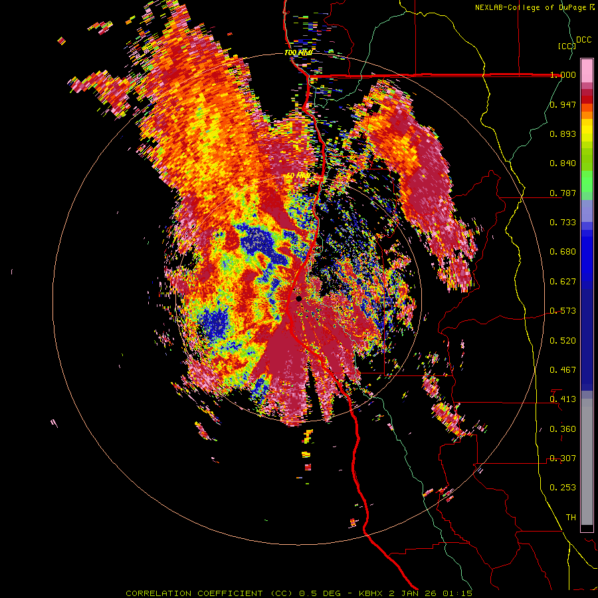
Task: Select the 0.253 scale value
Action: click(x=563, y=488)
